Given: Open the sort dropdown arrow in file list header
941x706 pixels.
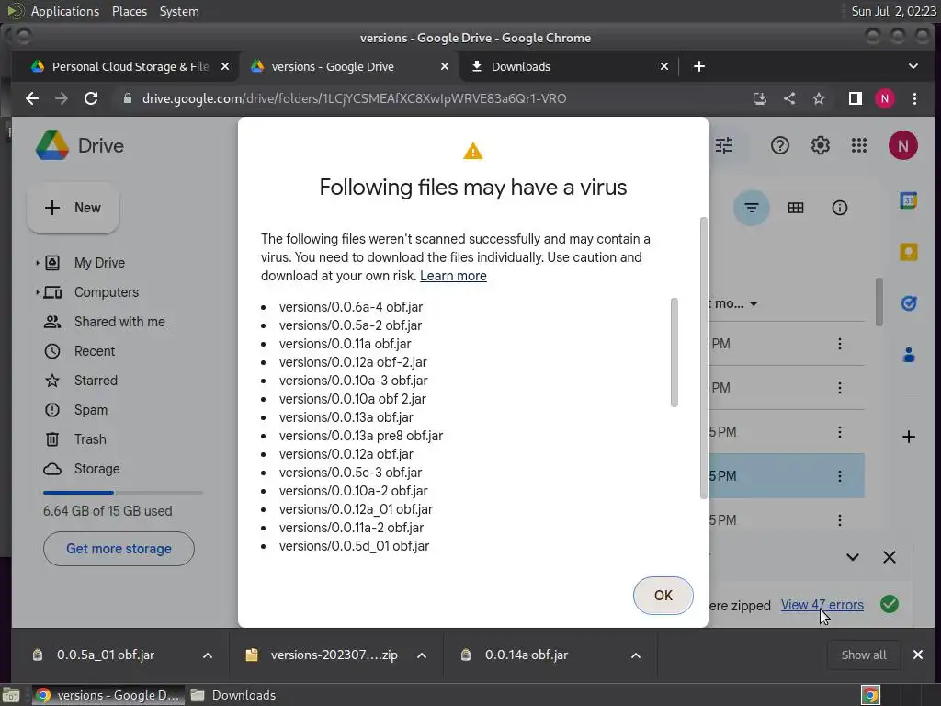Looking at the screenshot, I should [754, 303].
